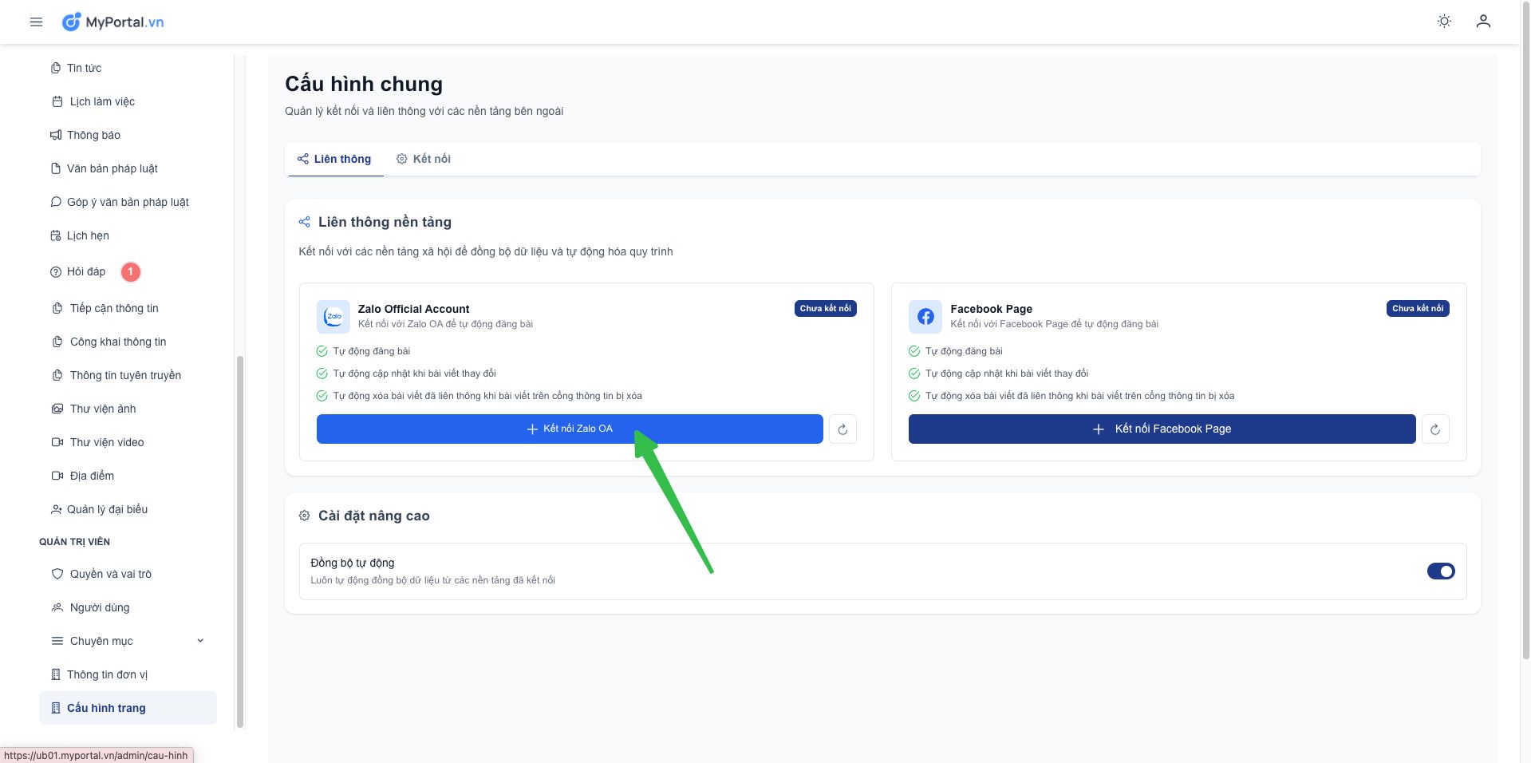Click the Facebook logo icon

click(x=925, y=317)
